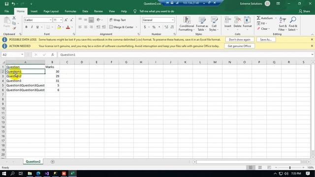Viewport: 315px width, 177px height.
Task: Click AutoSum
Action: pyautogui.click(x=265, y=18)
